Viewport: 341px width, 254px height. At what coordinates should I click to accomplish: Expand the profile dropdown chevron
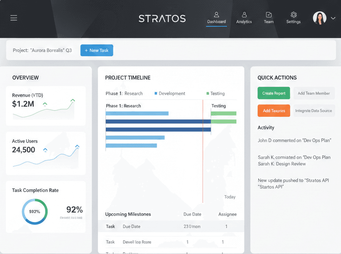click(333, 18)
